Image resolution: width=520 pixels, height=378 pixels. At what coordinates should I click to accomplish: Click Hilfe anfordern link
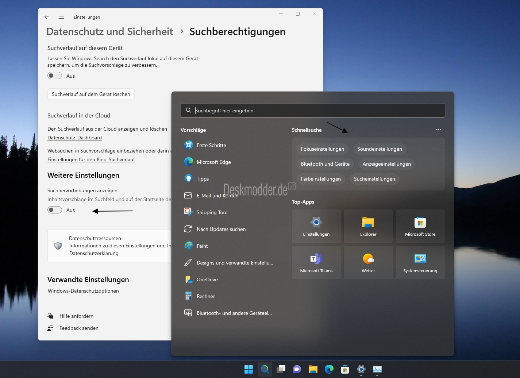(x=76, y=316)
